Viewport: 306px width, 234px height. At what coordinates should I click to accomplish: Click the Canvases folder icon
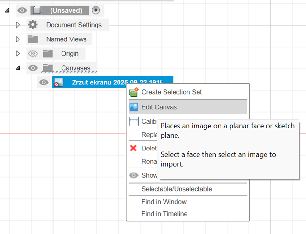(48, 68)
